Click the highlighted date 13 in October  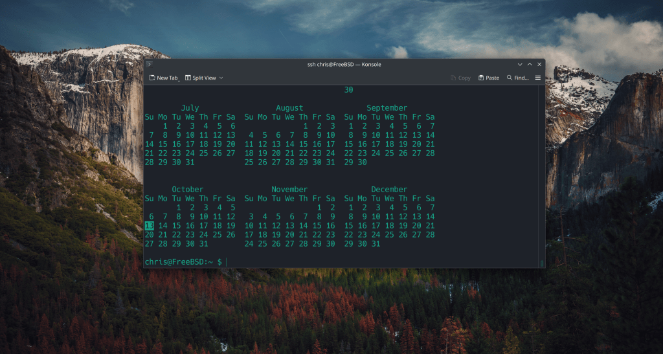[150, 225]
